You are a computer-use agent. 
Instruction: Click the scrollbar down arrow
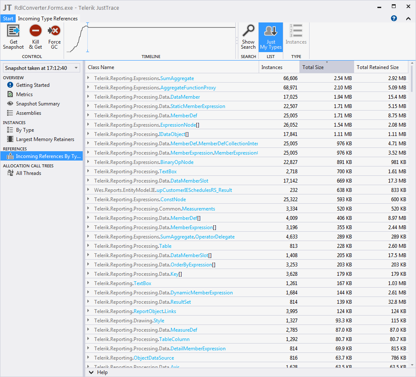412,365
